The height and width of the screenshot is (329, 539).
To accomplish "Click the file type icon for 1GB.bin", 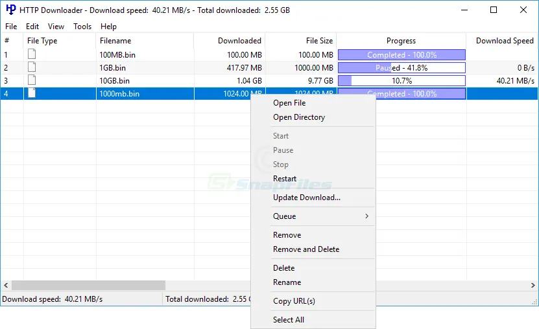I will [32, 67].
